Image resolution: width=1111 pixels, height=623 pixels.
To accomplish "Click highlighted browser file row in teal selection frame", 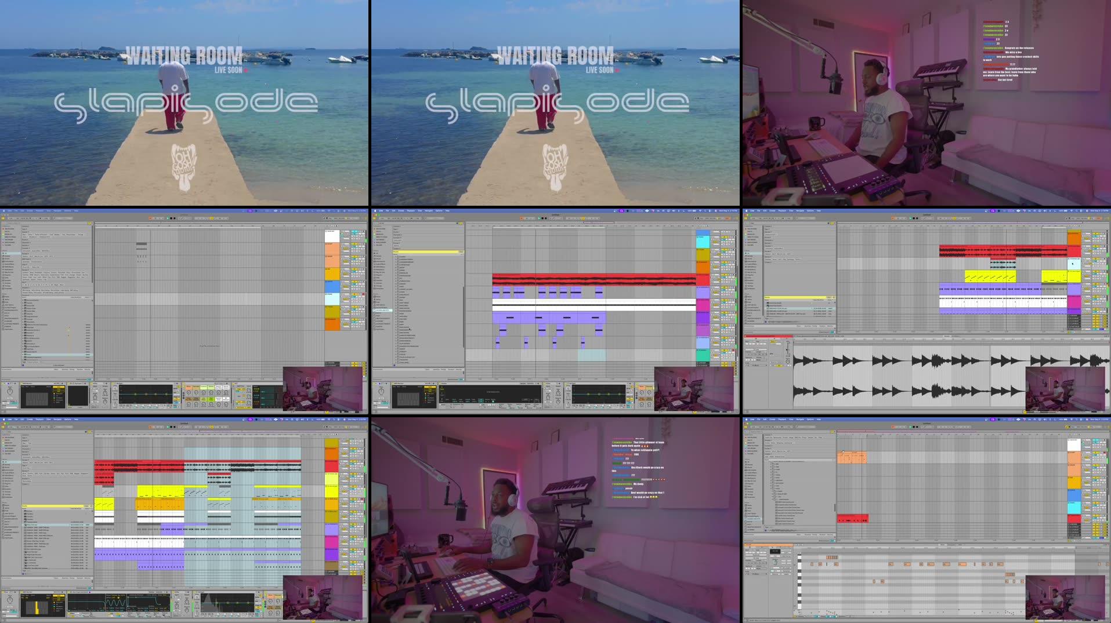I will coord(57,525).
